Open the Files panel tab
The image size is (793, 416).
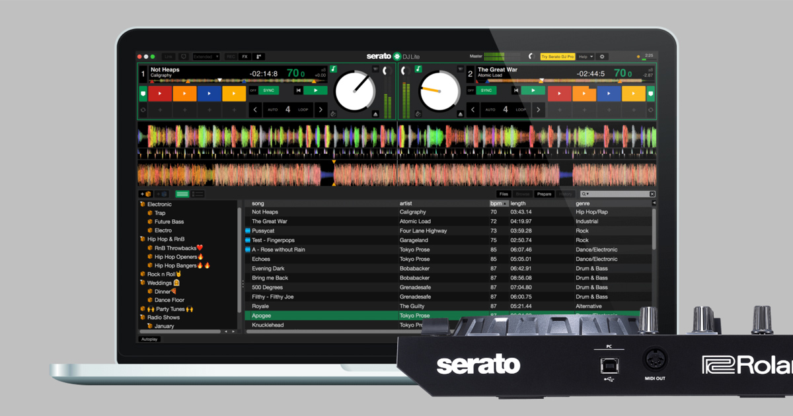pyautogui.click(x=504, y=194)
